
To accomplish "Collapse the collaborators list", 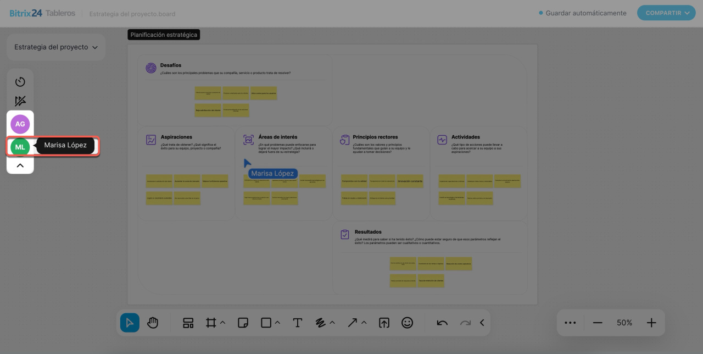I will pos(20,165).
